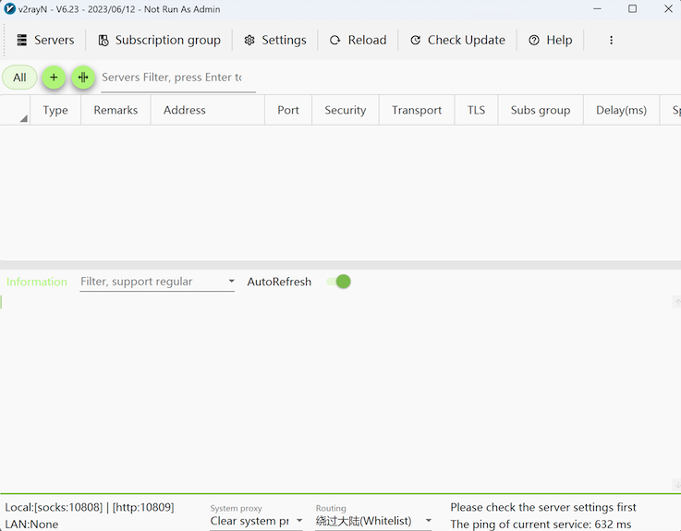This screenshot has width=681, height=531.
Task: Open the log filter dropdown arrow
Action: (x=232, y=281)
